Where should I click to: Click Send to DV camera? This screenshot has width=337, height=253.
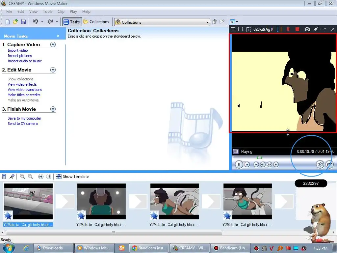(x=23, y=124)
